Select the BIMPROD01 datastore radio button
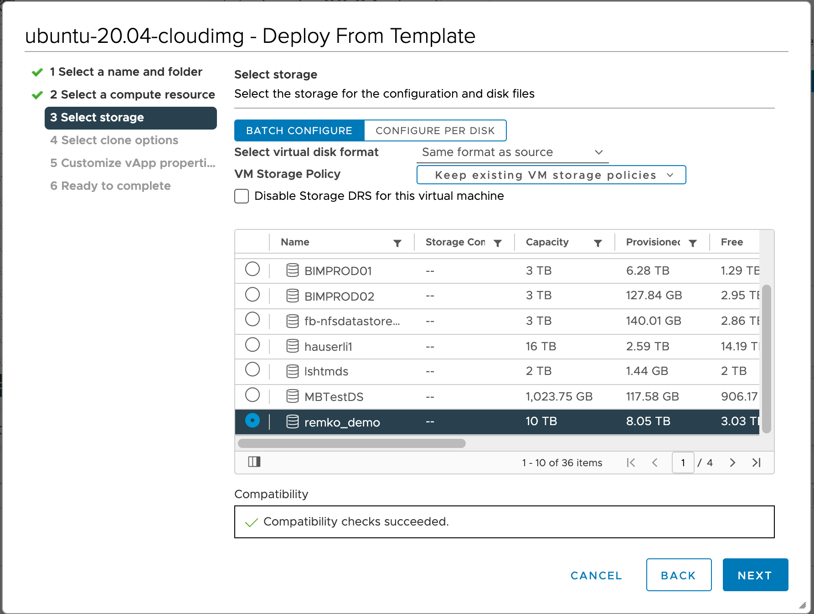 (x=252, y=270)
